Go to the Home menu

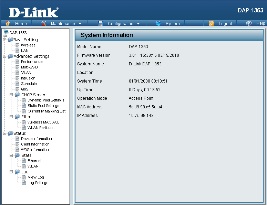pos(21,23)
